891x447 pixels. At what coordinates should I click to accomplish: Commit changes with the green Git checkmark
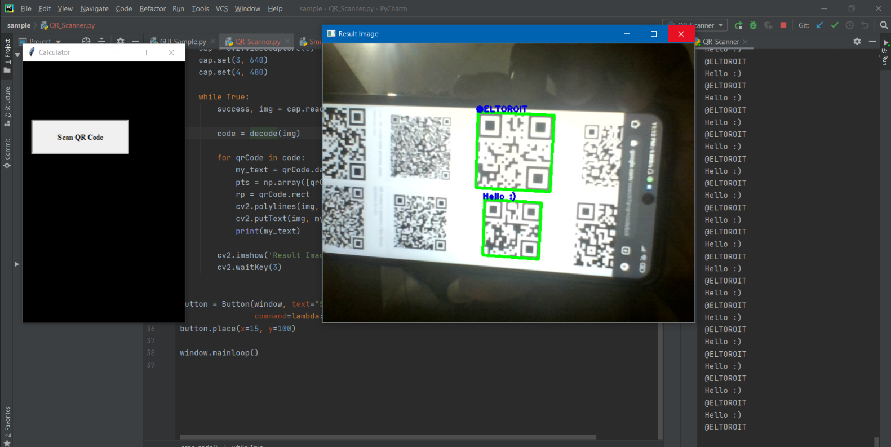(835, 25)
